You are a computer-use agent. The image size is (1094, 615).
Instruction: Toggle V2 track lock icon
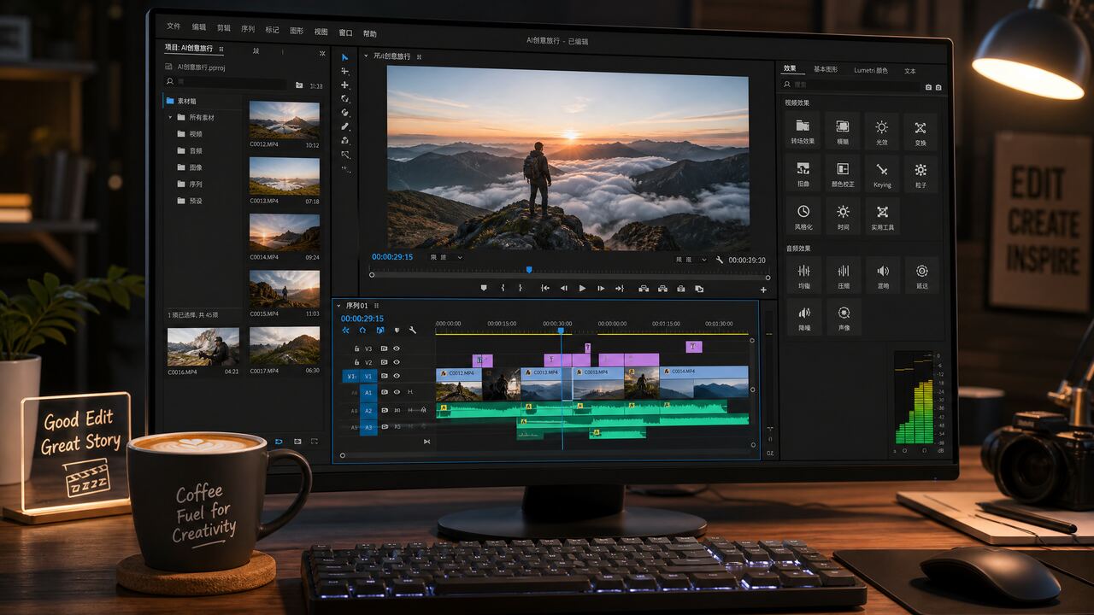pyautogui.click(x=356, y=362)
